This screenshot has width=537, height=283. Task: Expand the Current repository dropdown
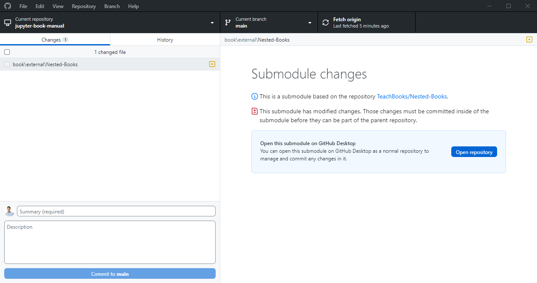click(x=212, y=22)
